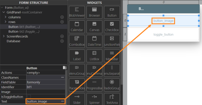Expand the ScreenRecords node
The width and height of the screenshot is (202, 105).
pos(4,36)
